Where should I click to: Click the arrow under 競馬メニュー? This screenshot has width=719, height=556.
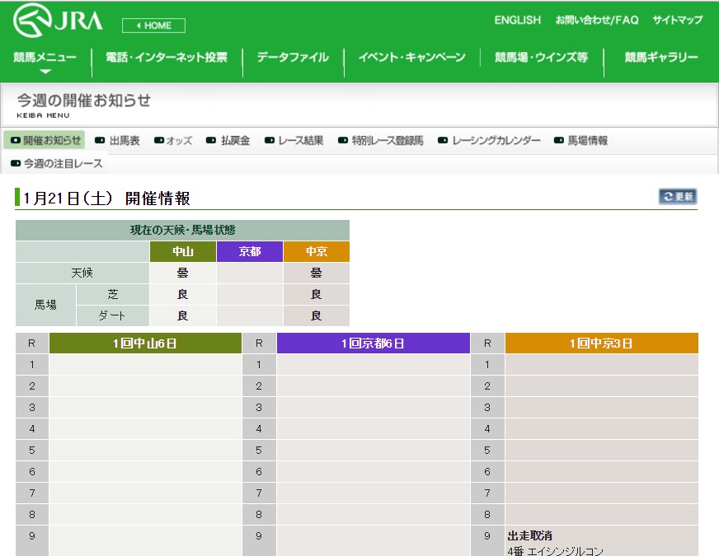coord(45,72)
